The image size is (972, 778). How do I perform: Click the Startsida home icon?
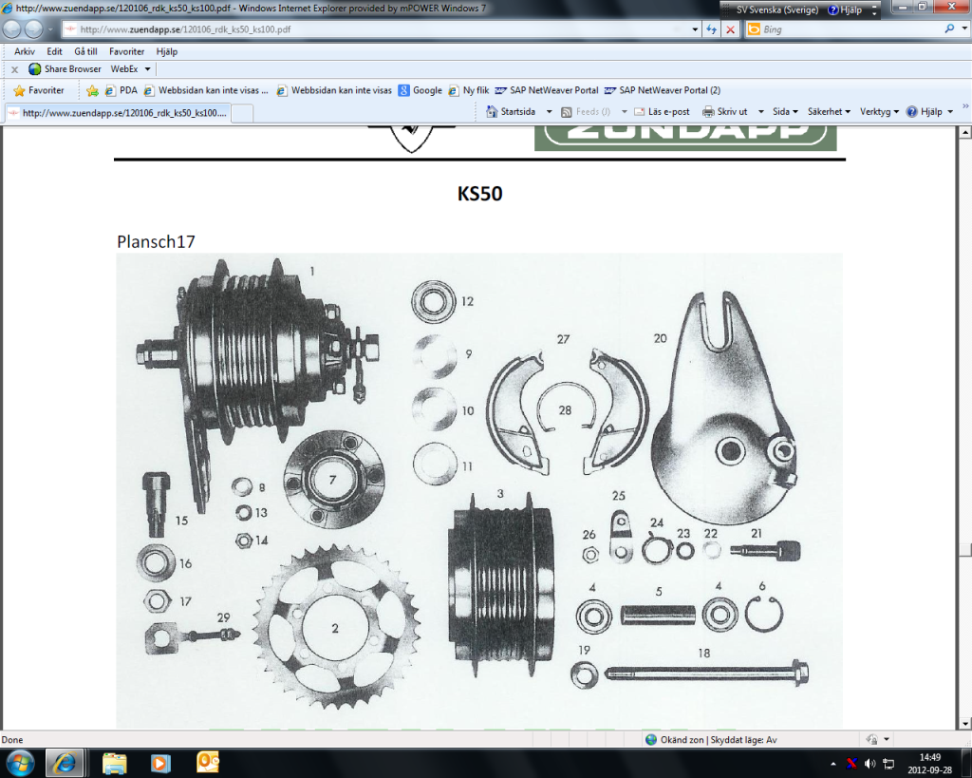pyautogui.click(x=492, y=112)
